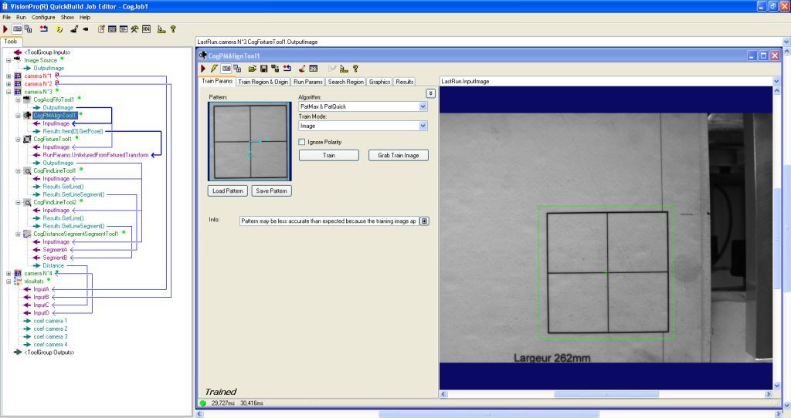Screen dimensions: 791x418
Task: Switch to the Run Params tab
Action: 308,82
